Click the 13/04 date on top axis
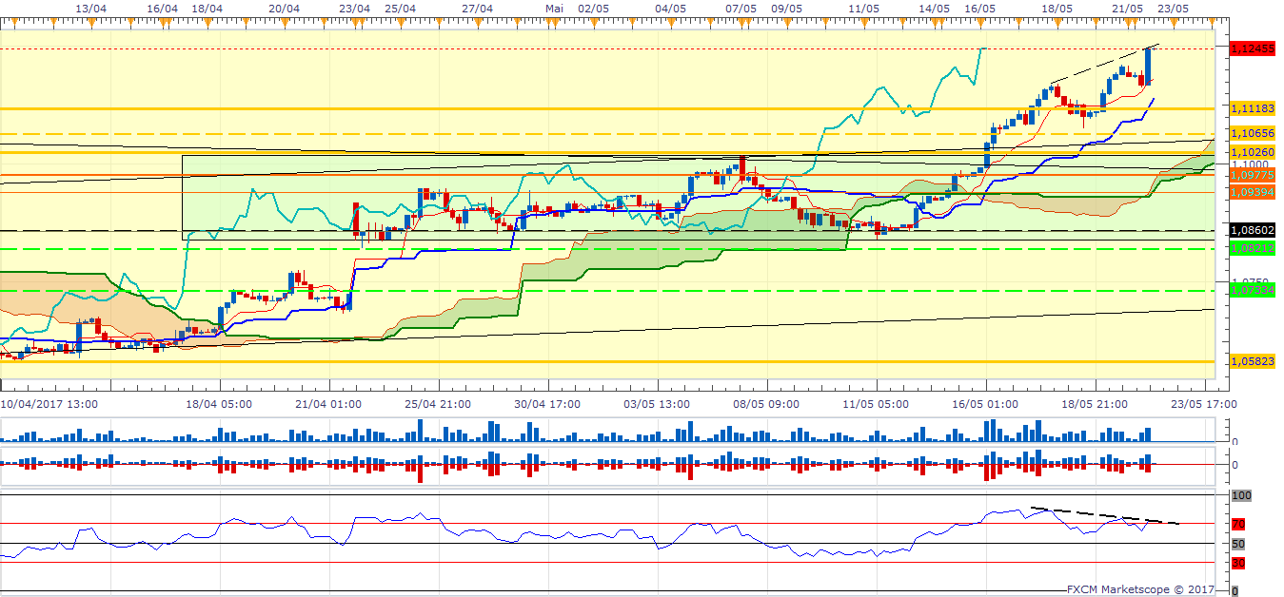This screenshot has width=1284, height=597. point(90,8)
